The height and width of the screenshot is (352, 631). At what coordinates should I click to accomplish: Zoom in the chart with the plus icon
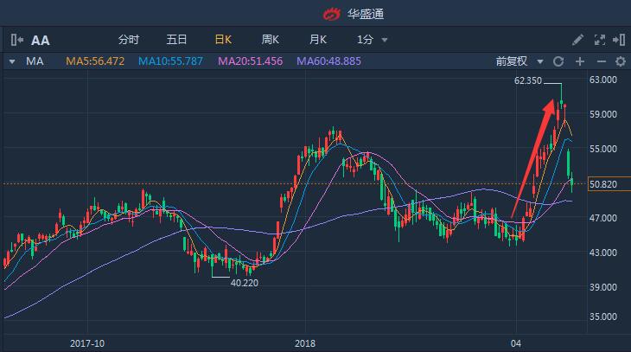click(x=580, y=61)
